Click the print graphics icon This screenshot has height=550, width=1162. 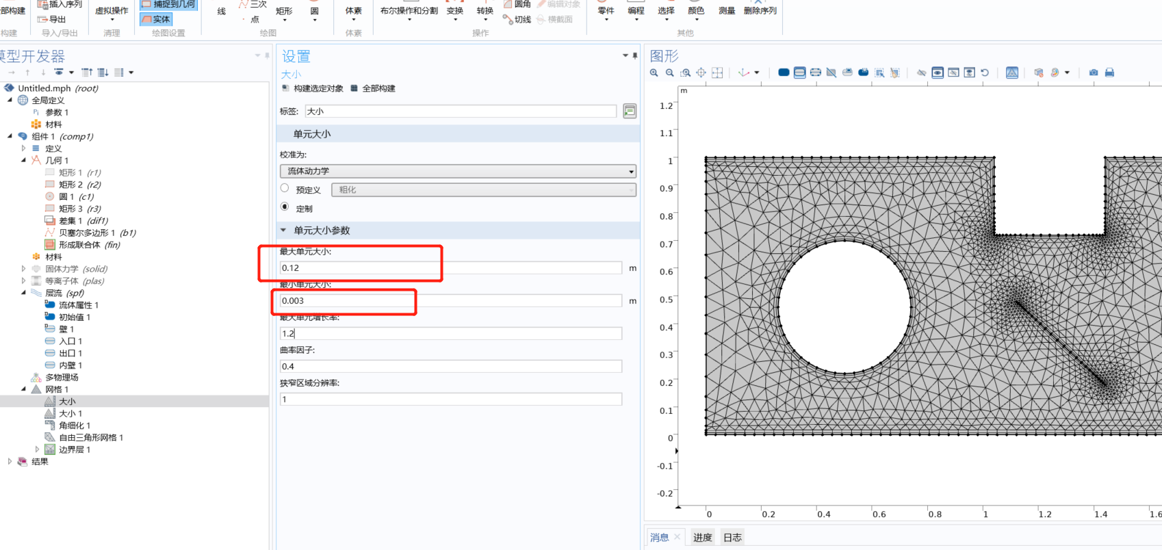[x=1109, y=73]
